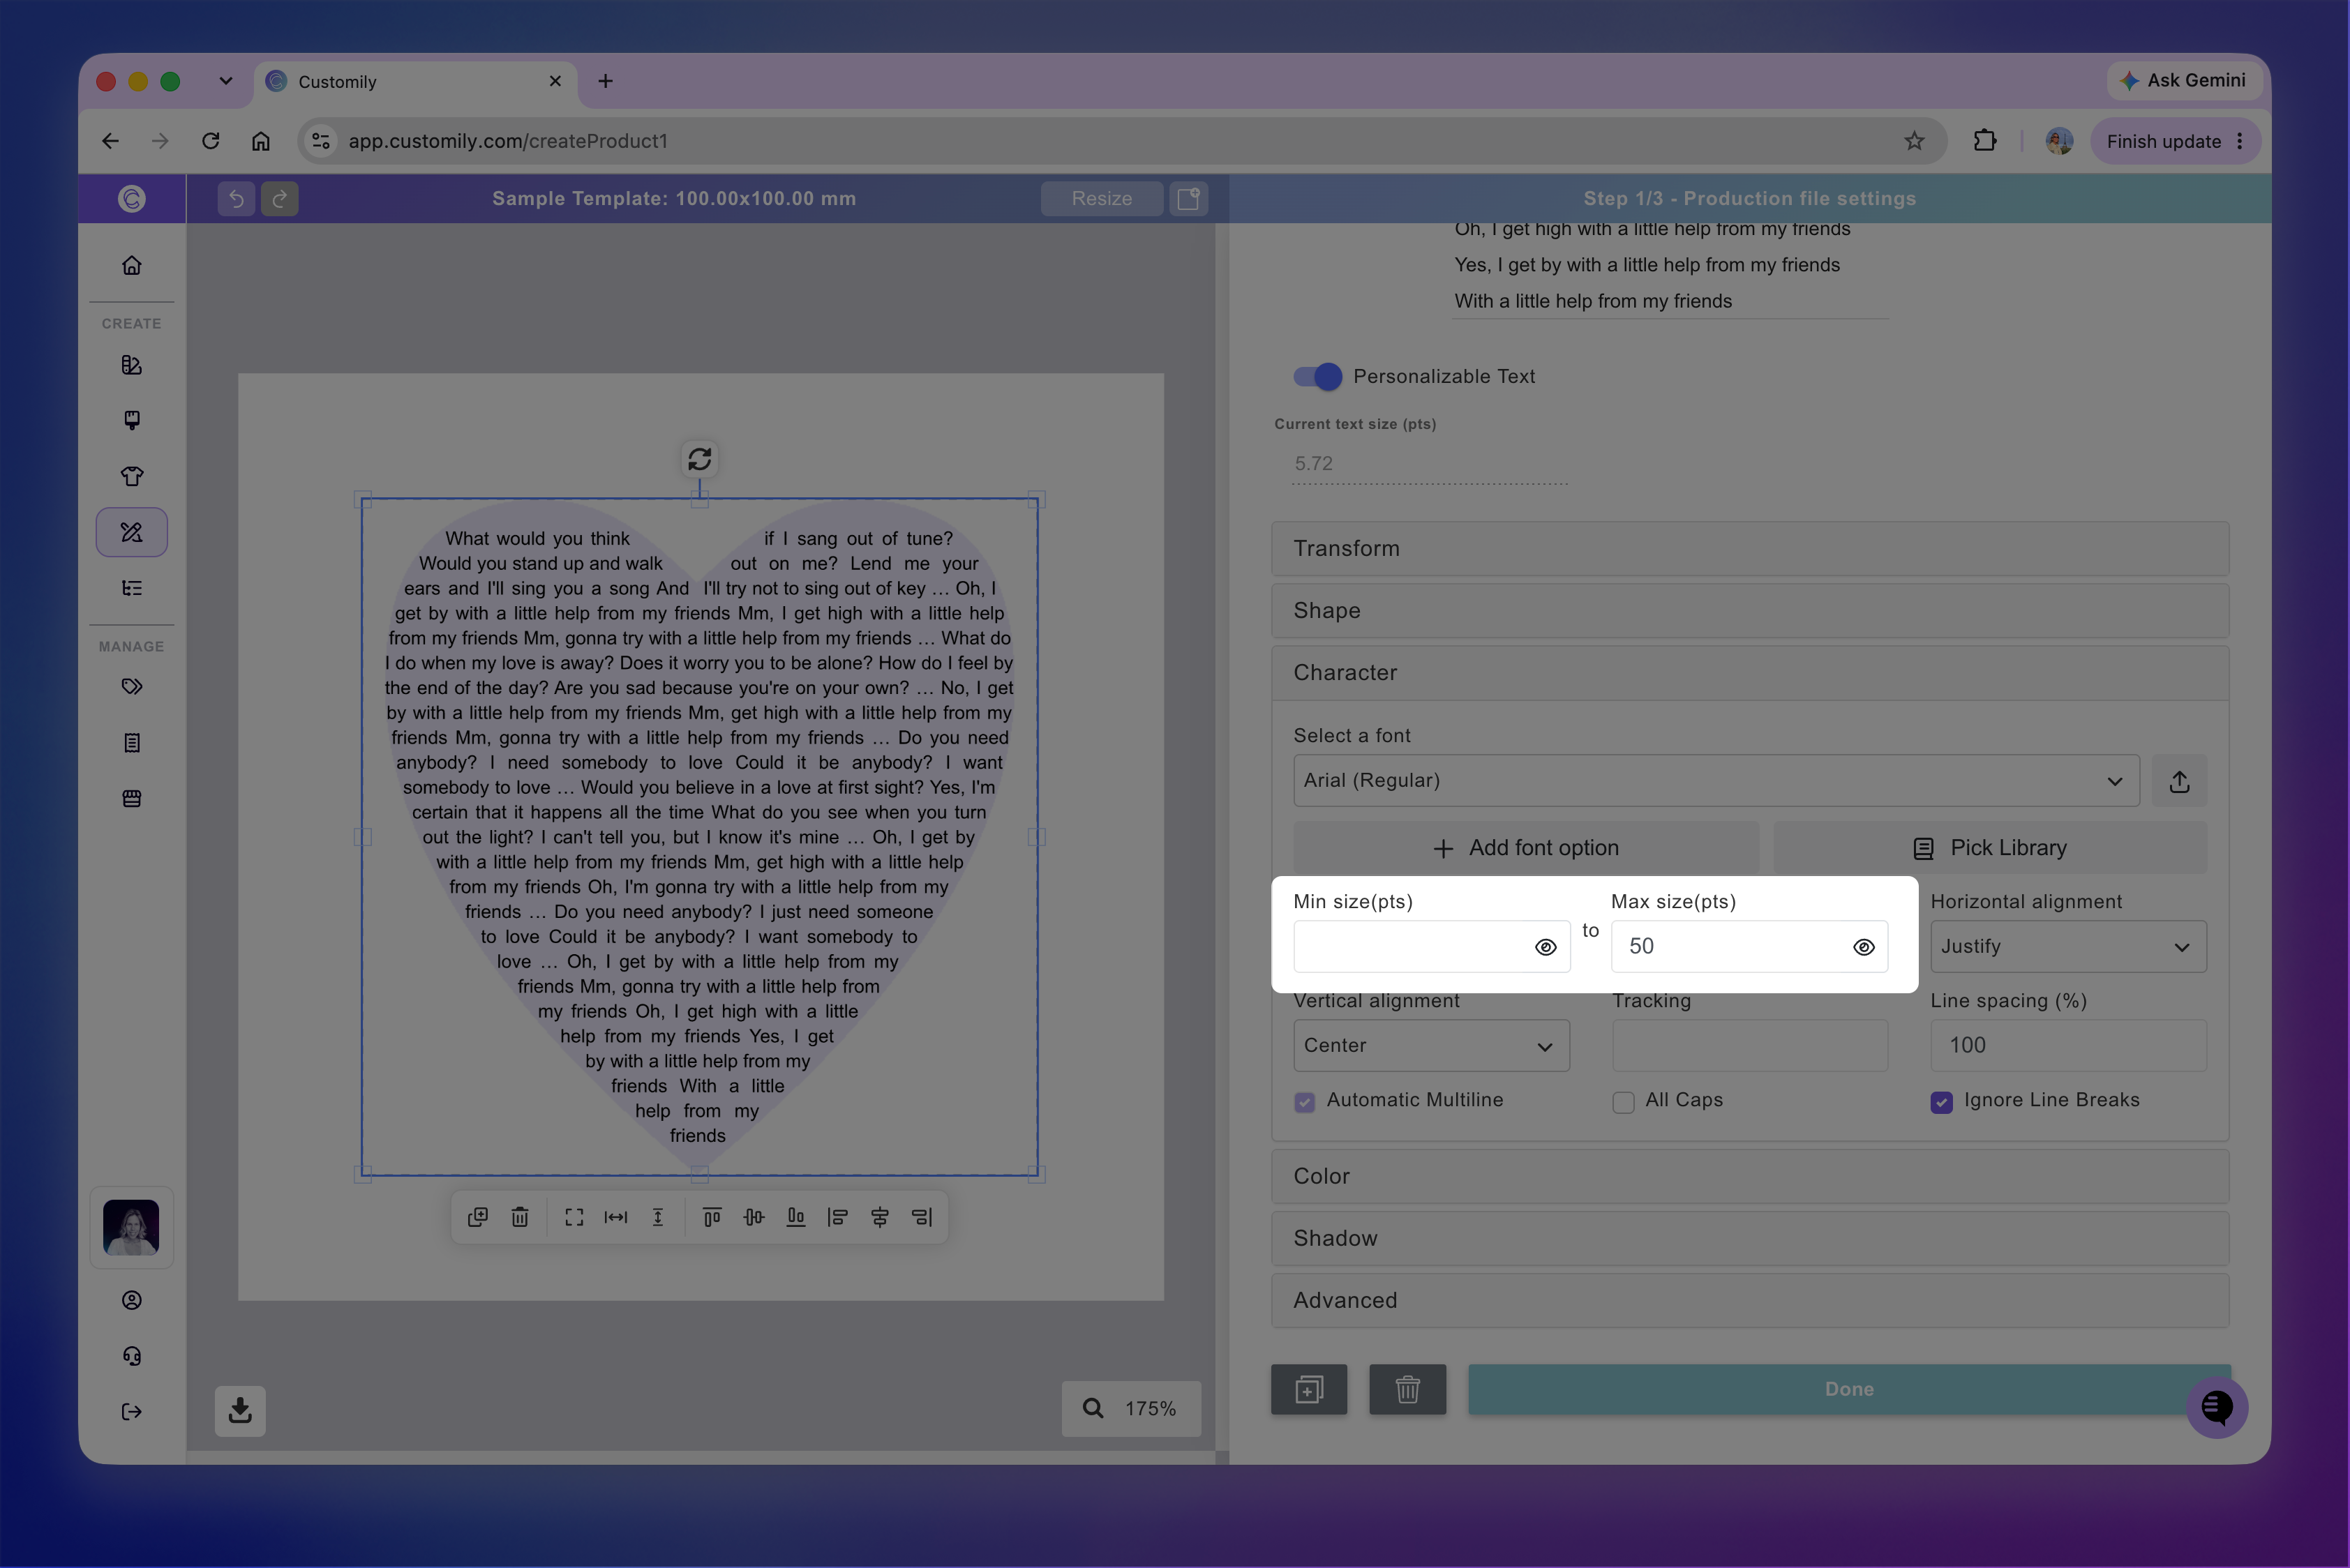Align element to right edge
This screenshot has height=1568, width=2350.
pyautogui.click(x=922, y=1217)
